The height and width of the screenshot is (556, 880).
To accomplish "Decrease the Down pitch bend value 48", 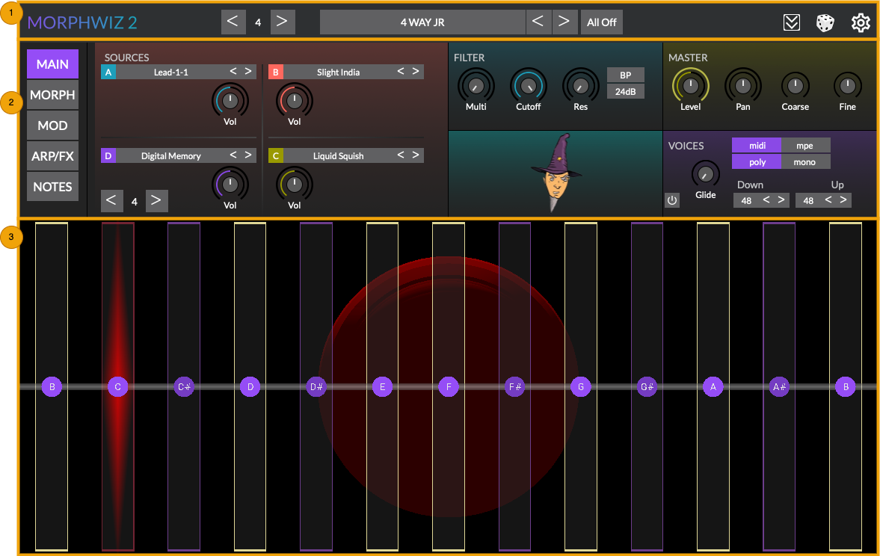I will pyautogui.click(x=767, y=200).
